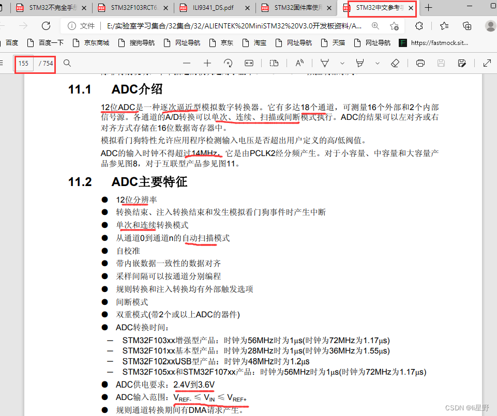This screenshot has height=416, width=497.
Task: Click the 自校准 bullet text
Action: (128, 251)
